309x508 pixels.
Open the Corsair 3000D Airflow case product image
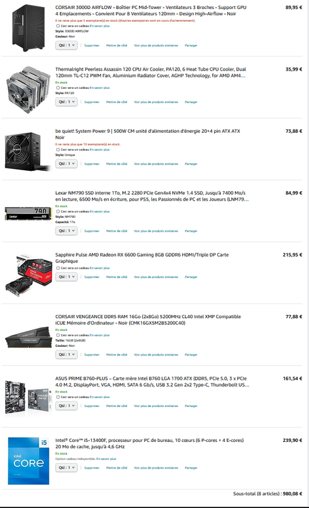point(28,28)
